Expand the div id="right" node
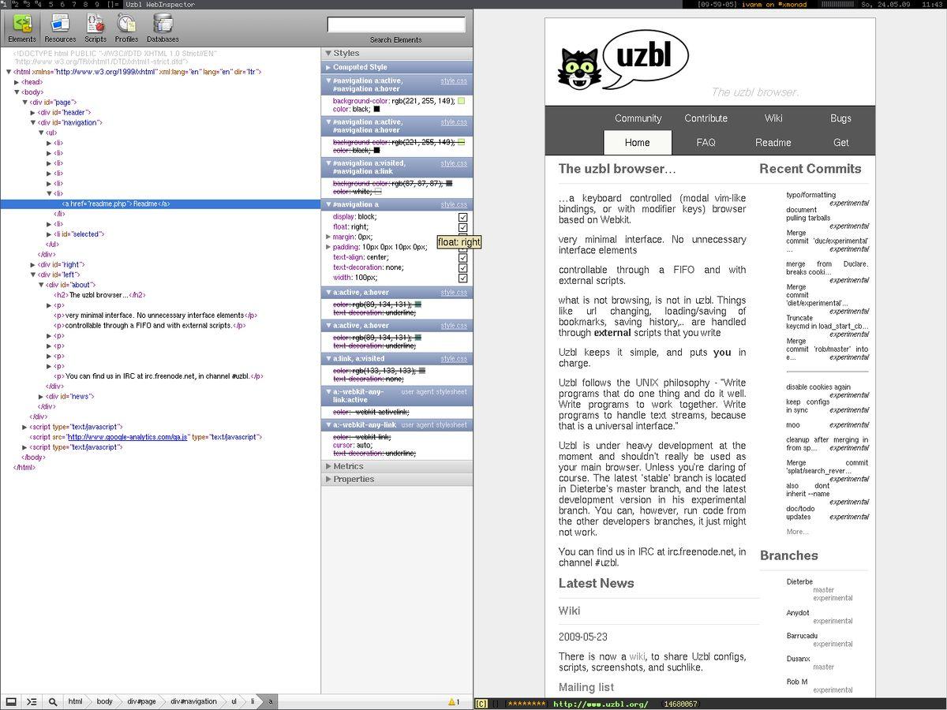Screen dimensions: 947x710 33,265
